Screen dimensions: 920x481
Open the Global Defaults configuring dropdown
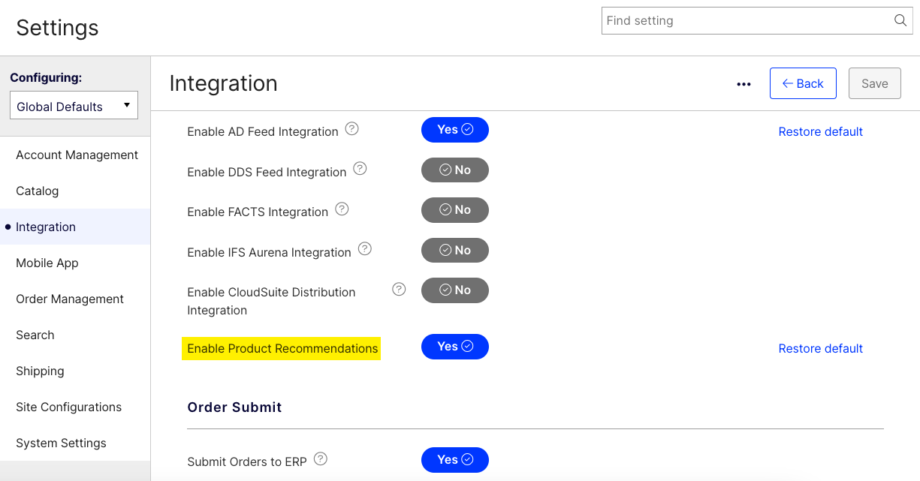pyautogui.click(x=74, y=107)
